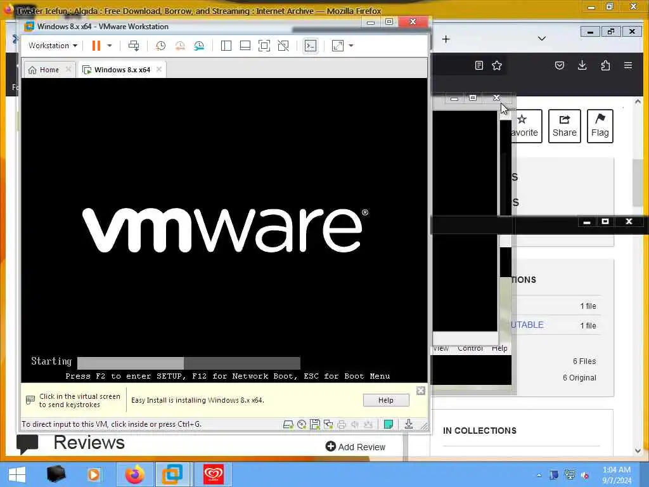Viewport: 649px width, 487px height.
Task: Pause the VM with the orange pause button
Action: click(x=96, y=46)
